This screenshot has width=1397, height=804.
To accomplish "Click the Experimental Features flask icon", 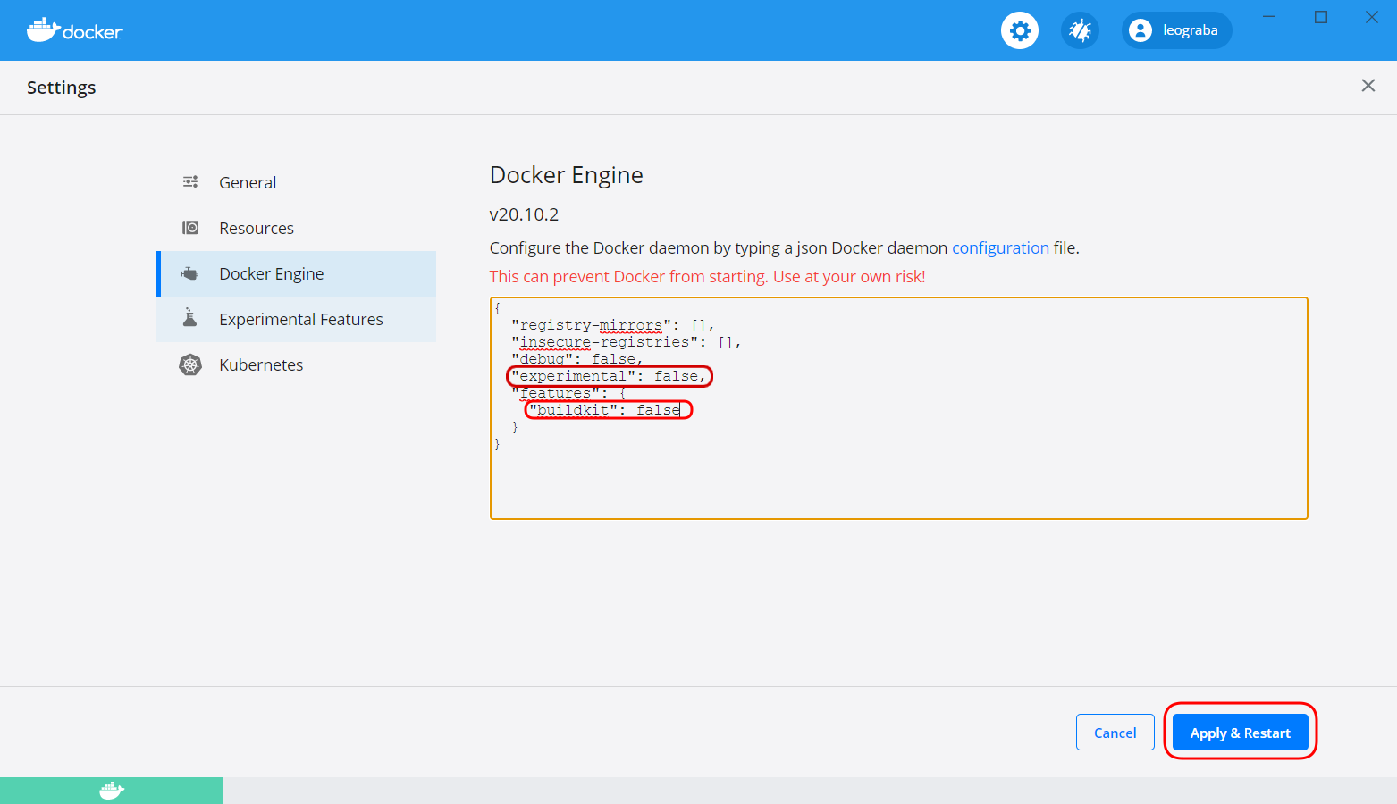I will [189, 317].
